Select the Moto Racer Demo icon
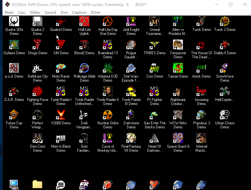 tap(61, 68)
